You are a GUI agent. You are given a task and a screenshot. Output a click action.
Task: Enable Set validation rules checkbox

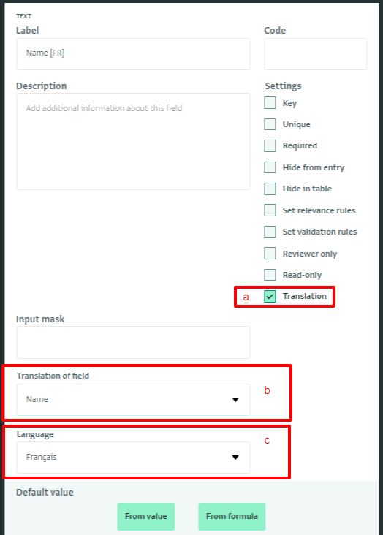coord(270,232)
